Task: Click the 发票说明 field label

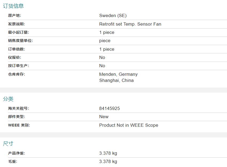Action: (x=17, y=24)
